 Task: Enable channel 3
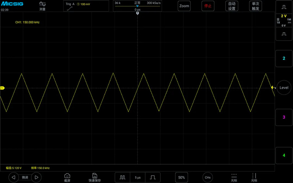pyautogui.click(x=284, y=117)
